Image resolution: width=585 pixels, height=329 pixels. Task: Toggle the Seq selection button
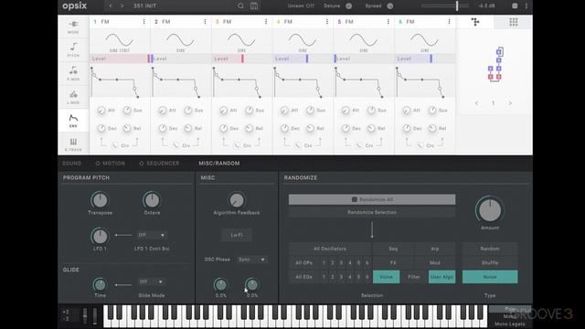coord(393,249)
